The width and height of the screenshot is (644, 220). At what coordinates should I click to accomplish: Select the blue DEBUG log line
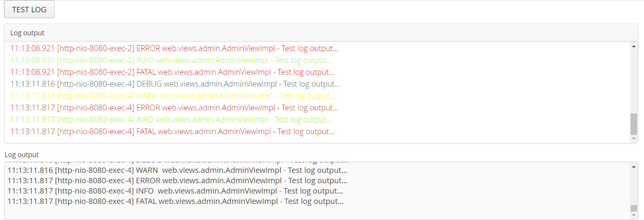coord(175,84)
